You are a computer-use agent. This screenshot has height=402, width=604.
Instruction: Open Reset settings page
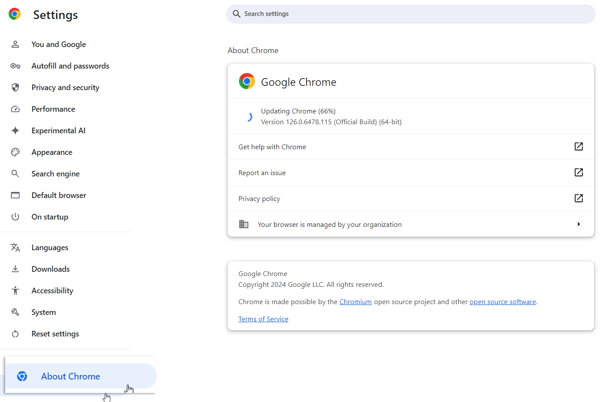click(55, 334)
